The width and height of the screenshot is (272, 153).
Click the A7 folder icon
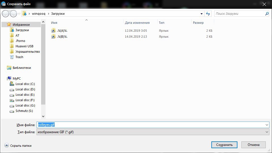pos(12,35)
